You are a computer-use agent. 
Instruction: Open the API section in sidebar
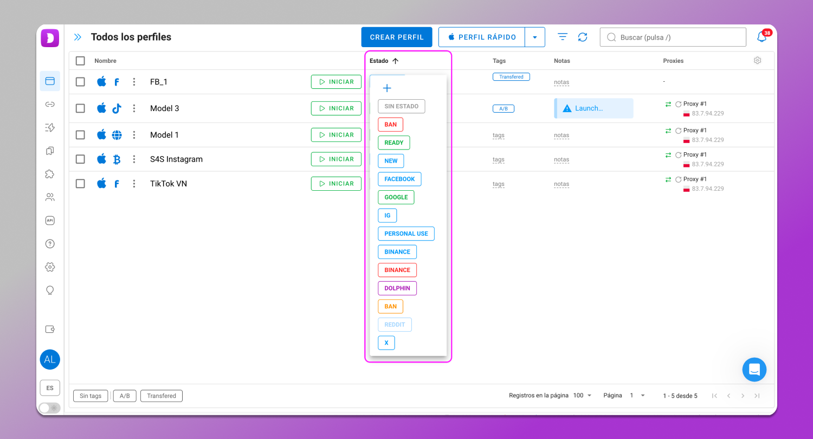pos(50,221)
